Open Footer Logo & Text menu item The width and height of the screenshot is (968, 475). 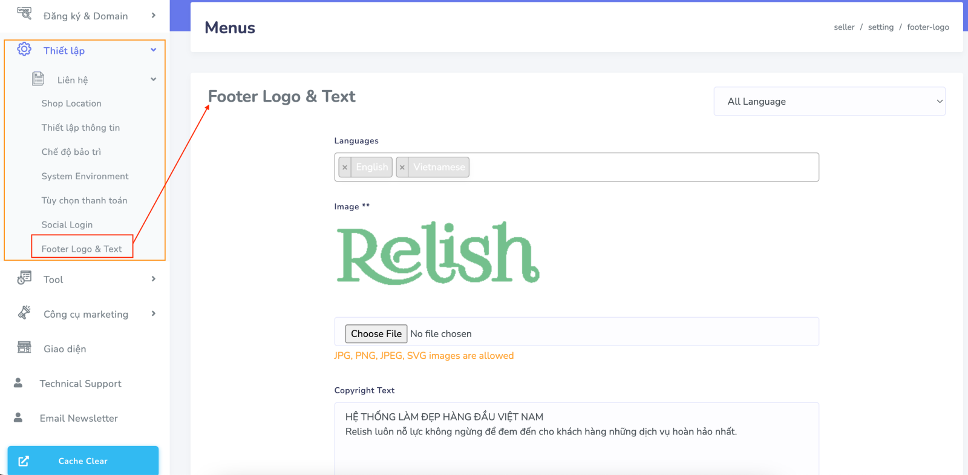[82, 249]
